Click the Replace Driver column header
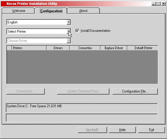The width and height of the screenshot is (167, 139). 114,48
